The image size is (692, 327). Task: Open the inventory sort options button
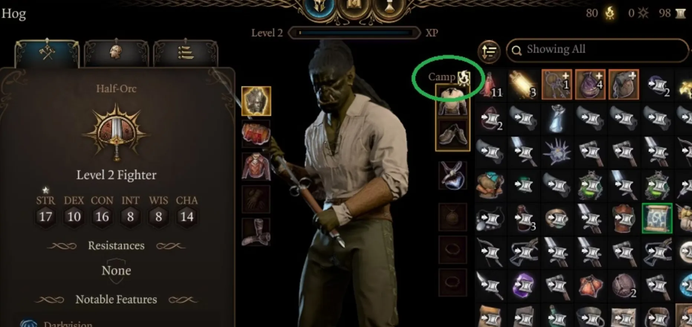[x=489, y=51]
